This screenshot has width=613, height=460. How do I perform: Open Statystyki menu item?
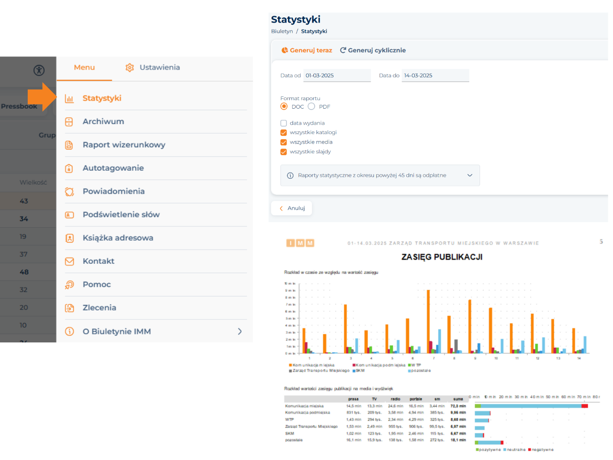(x=155, y=98)
